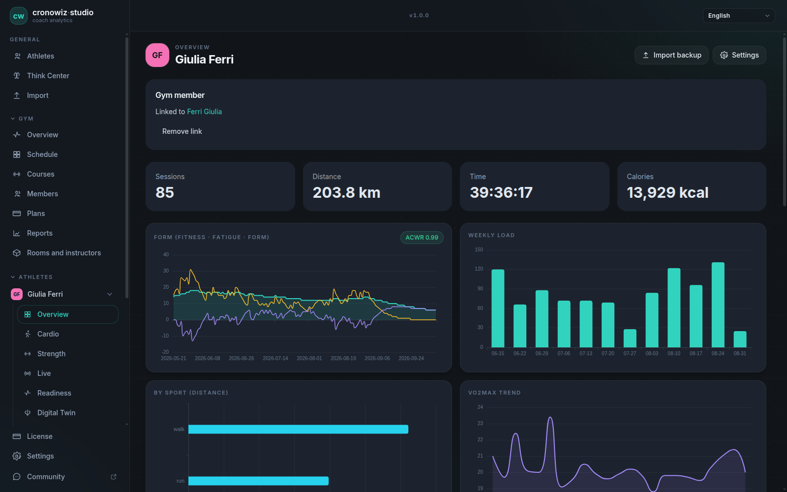Screen dimensions: 787x492
Task: Click Remove link button
Action: pos(182,131)
